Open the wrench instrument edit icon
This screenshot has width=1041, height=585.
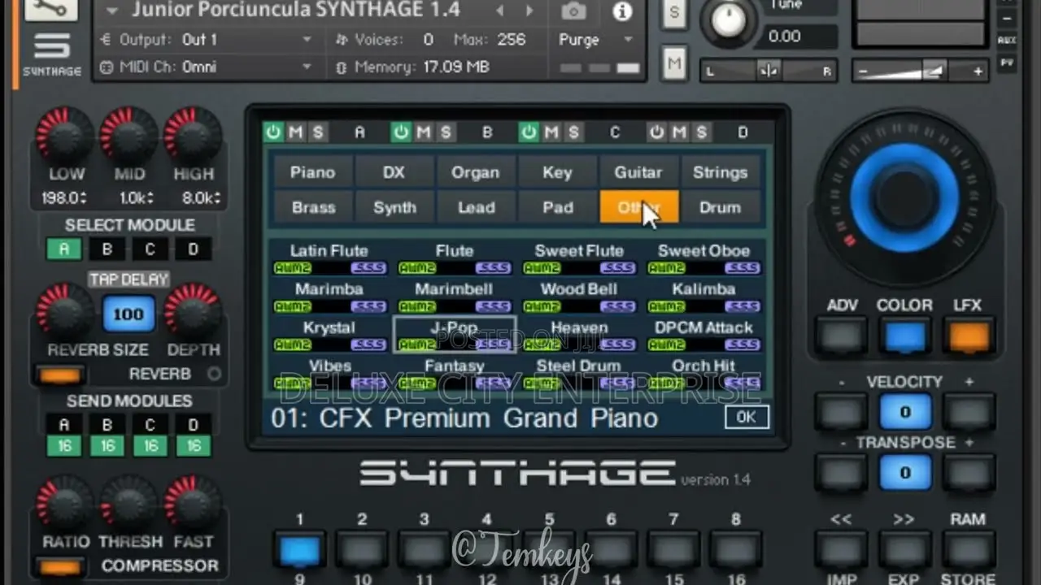coord(52,9)
